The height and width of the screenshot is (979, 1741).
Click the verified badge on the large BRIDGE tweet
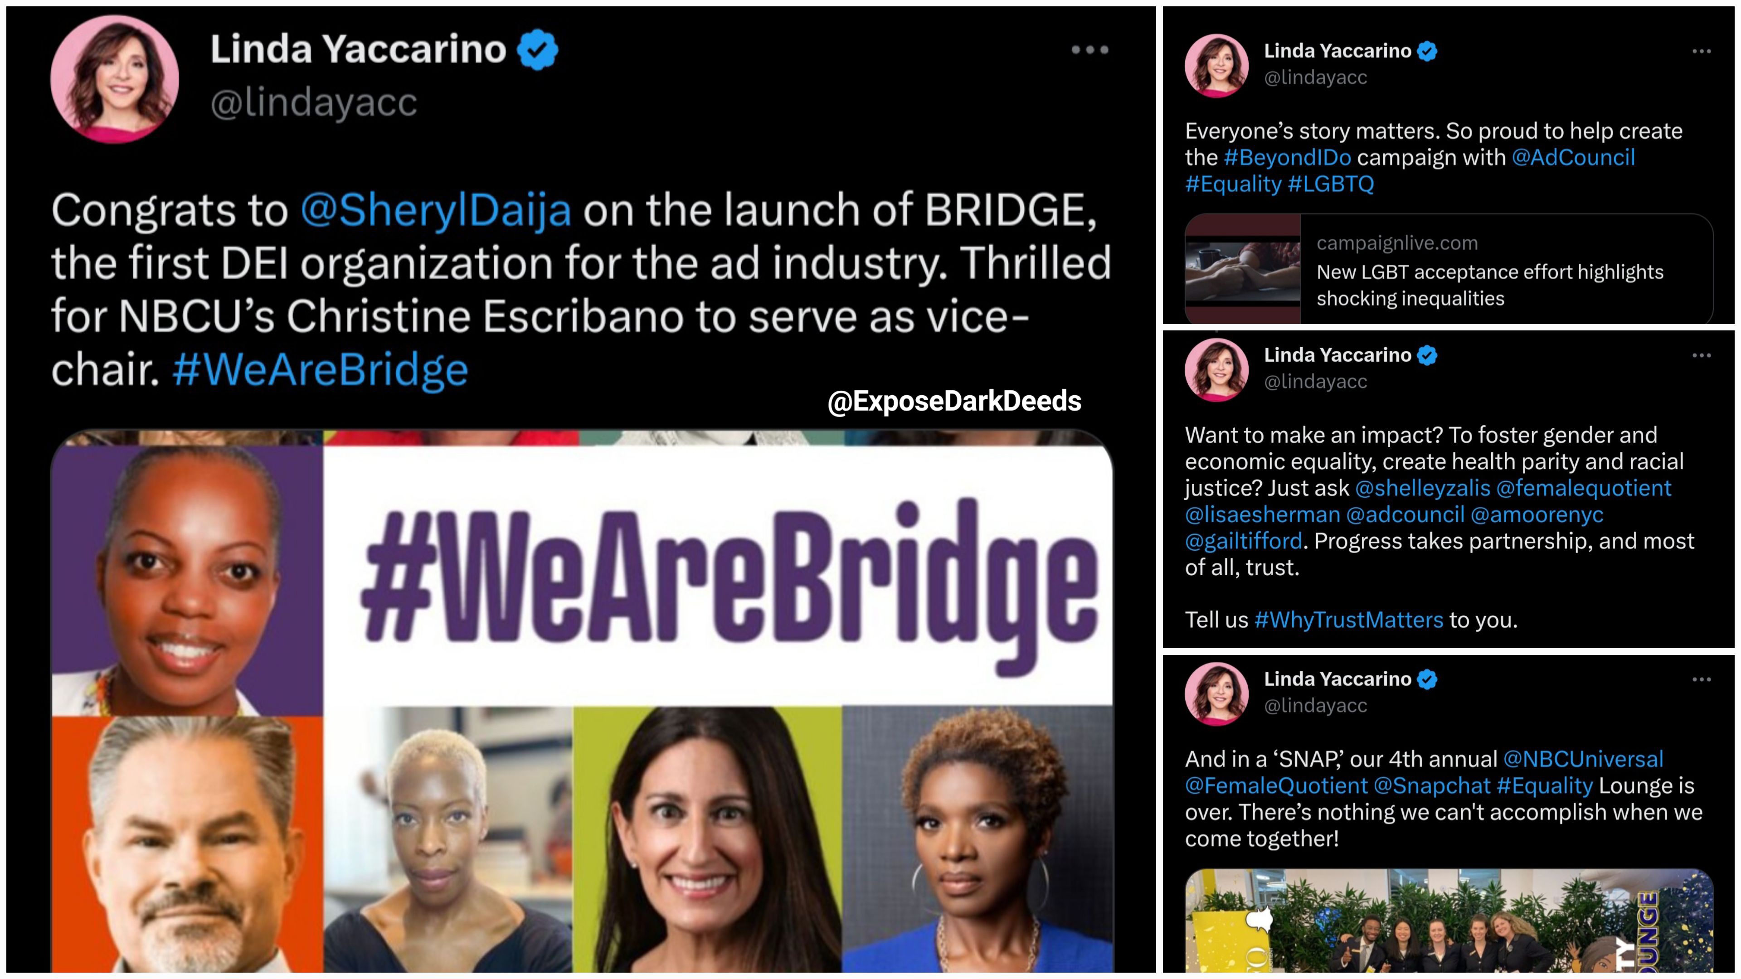click(537, 49)
